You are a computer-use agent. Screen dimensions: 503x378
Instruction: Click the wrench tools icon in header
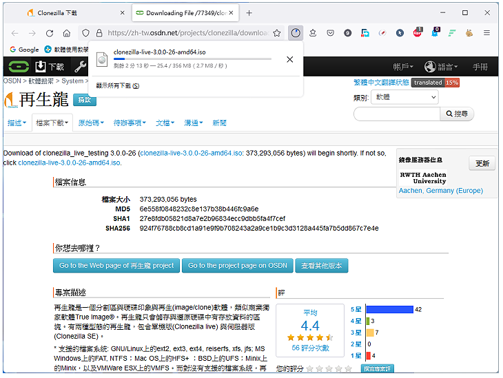80,67
